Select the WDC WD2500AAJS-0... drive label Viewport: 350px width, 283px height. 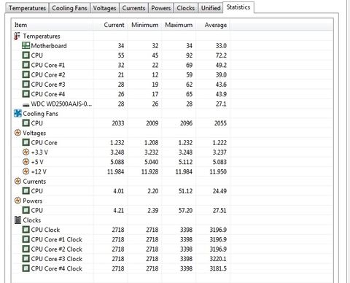(61, 104)
